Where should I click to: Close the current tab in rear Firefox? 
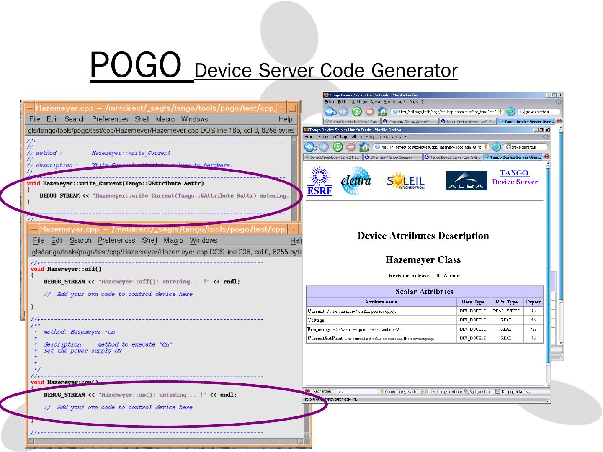559,121
